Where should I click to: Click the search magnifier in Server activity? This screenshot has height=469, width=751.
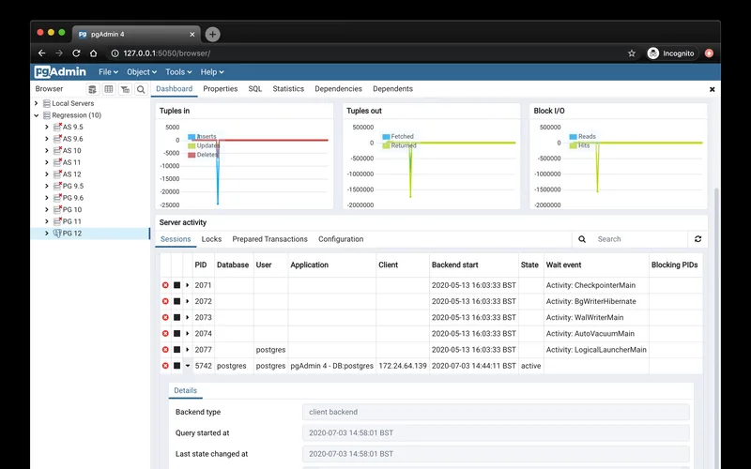coord(582,239)
